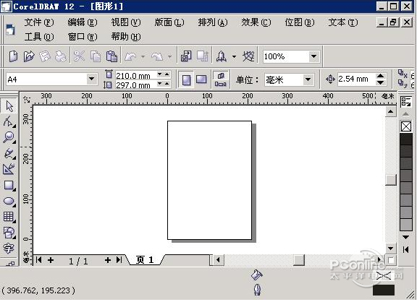Expand the redo history dropdown arrow
Screen dimensions: 417x302
169,56
